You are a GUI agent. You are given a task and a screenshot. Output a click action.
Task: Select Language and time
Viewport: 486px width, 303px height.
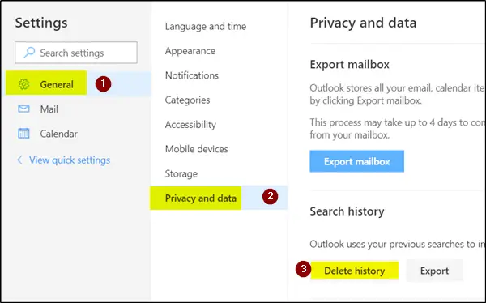point(206,27)
